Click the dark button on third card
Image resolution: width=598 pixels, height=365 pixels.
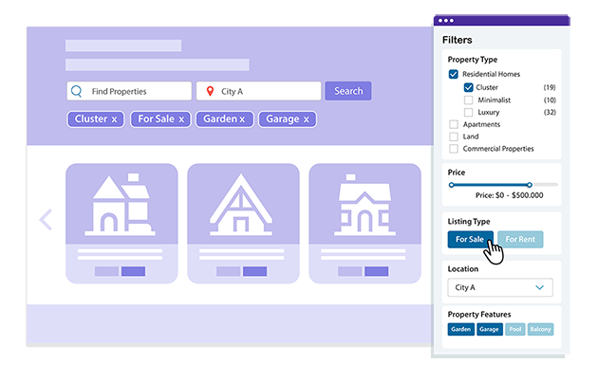(377, 271)
